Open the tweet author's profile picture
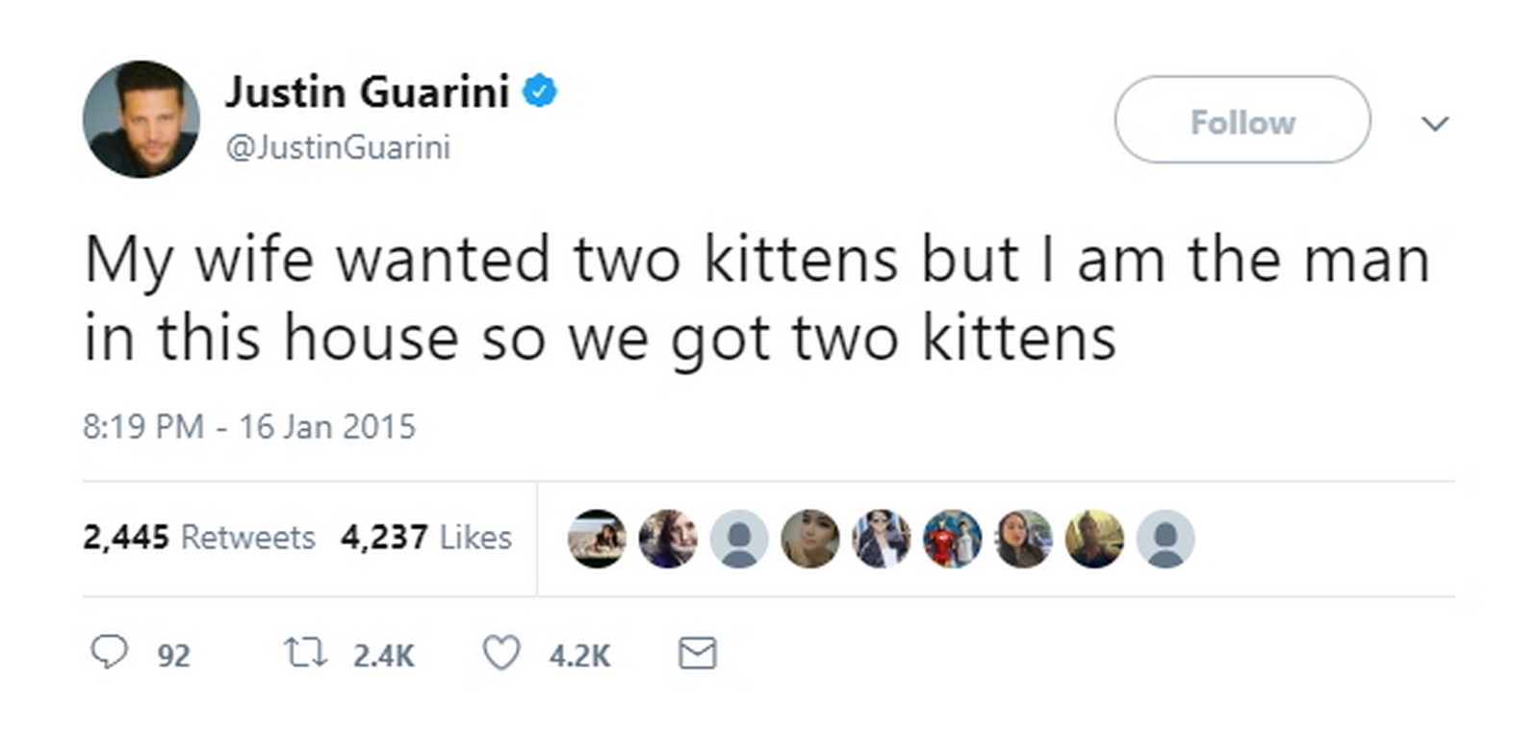The width and height of the screenshot is (1540, 732). tap(141, 119)
